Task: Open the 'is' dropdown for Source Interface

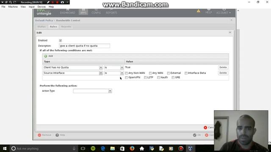Action: (122, 73)
